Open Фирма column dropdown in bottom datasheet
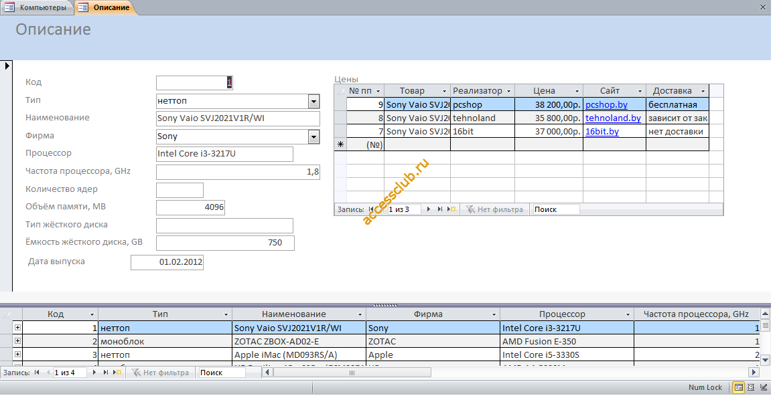The image size is (775, 412). pyautogui.click(x=494, y=314)
